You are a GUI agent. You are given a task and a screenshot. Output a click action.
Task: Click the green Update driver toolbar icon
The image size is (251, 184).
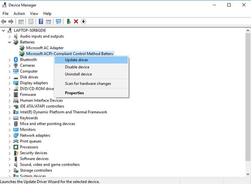(x=69, y=21)
